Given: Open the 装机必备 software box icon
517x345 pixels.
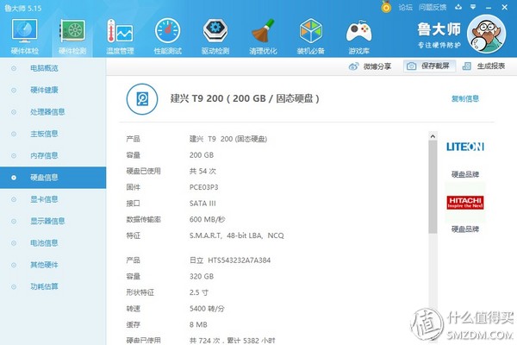Looking at the screenshot, I should [x=310, y=31].
